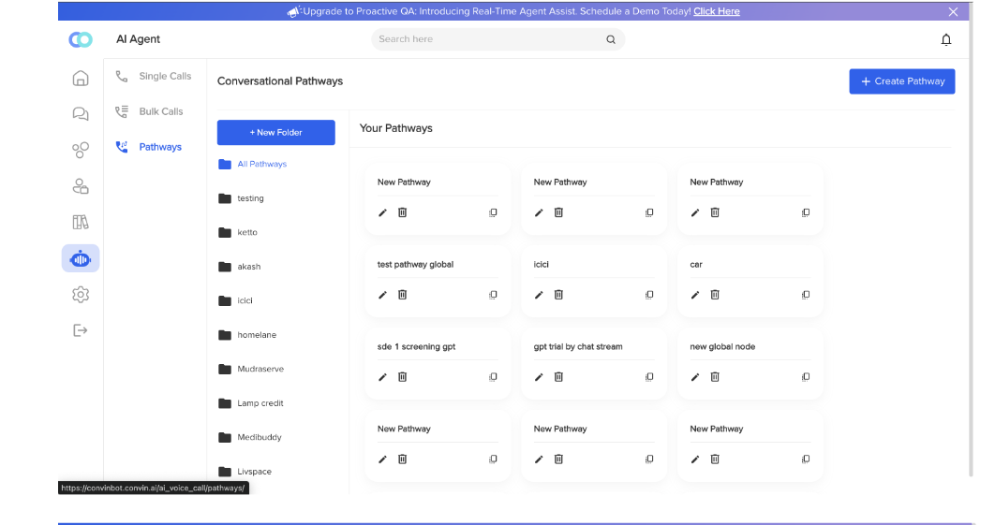Screen dimensions: 995x525
Task: Open the testing folder
Action: [241, 198]
